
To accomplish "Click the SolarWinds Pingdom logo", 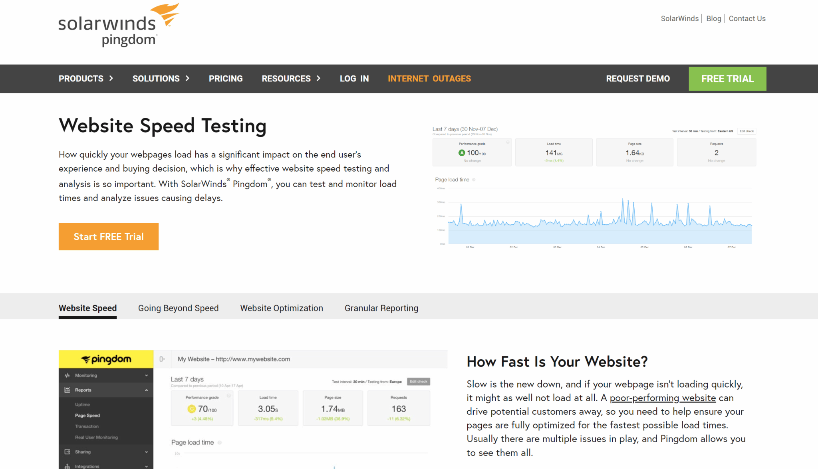I will [119, 25].
